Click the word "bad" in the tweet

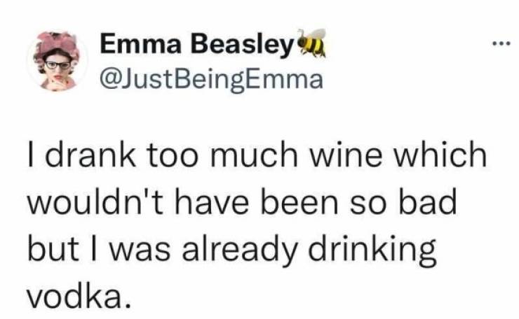[x=426, y=203]
